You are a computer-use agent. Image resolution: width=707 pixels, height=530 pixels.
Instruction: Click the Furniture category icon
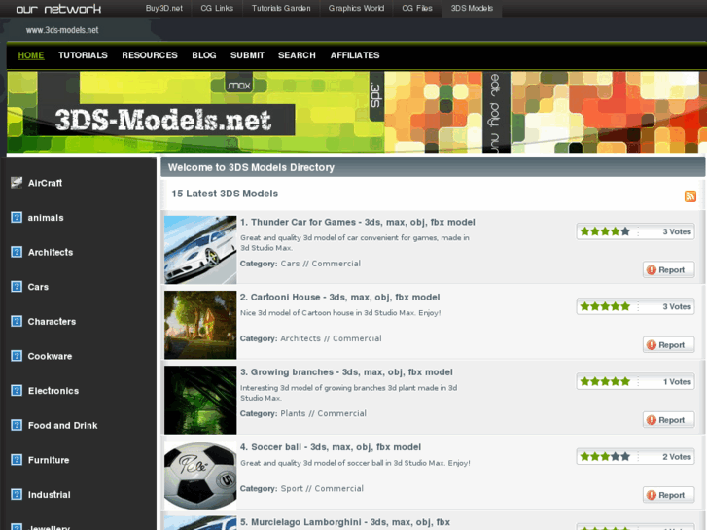pyautogui.click(x=17, y=460)
